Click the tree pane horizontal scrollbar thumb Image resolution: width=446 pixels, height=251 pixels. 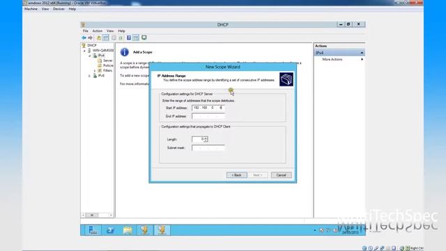pos(92,215)
